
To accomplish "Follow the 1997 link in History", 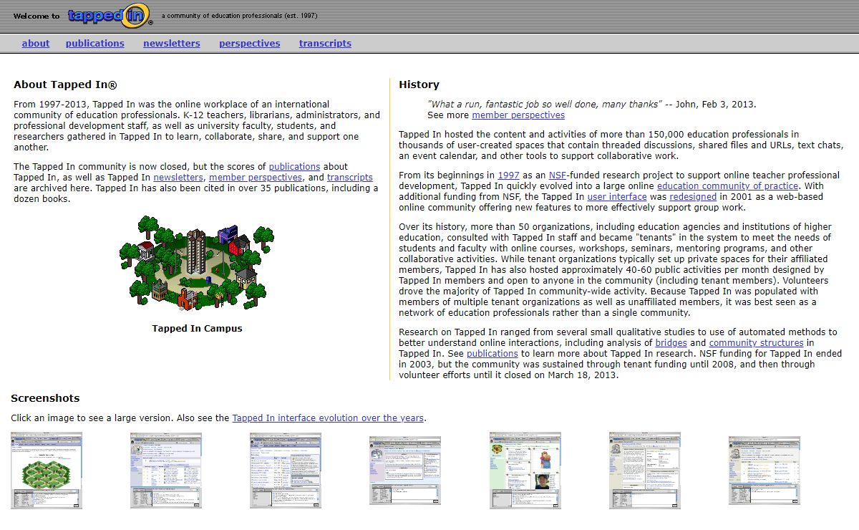I will pos(508,175).
